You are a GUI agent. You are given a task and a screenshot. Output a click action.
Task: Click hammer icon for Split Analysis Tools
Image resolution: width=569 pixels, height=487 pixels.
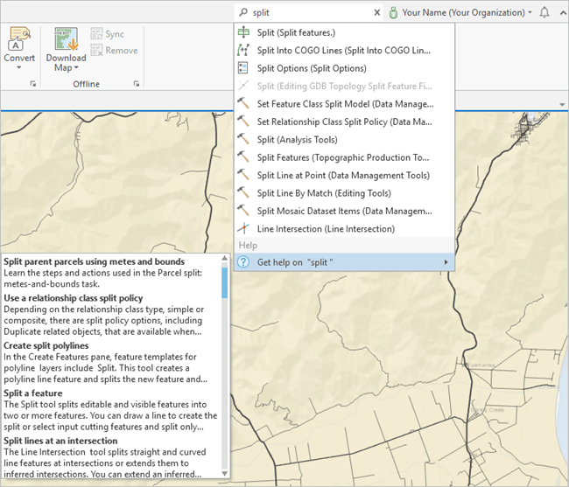pyautogui.click(x=243, y=139)
